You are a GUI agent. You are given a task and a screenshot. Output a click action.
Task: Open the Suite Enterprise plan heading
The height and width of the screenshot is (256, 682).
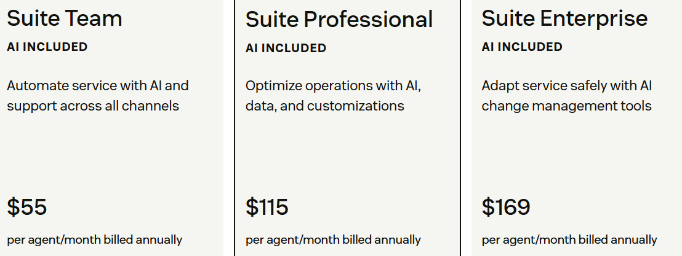(564, 18)
